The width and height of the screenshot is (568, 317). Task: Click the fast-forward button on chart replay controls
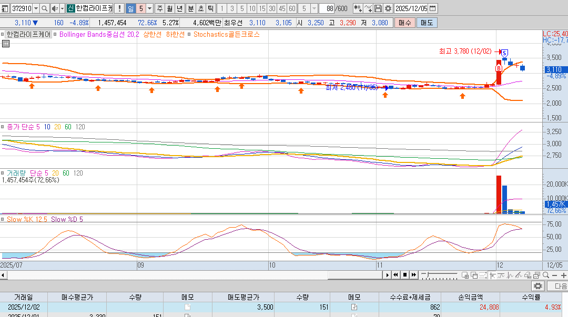[x=414, y=275]
